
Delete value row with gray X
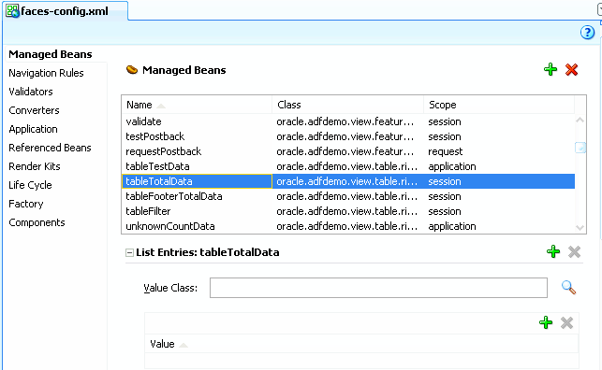[x=566, y=323]
